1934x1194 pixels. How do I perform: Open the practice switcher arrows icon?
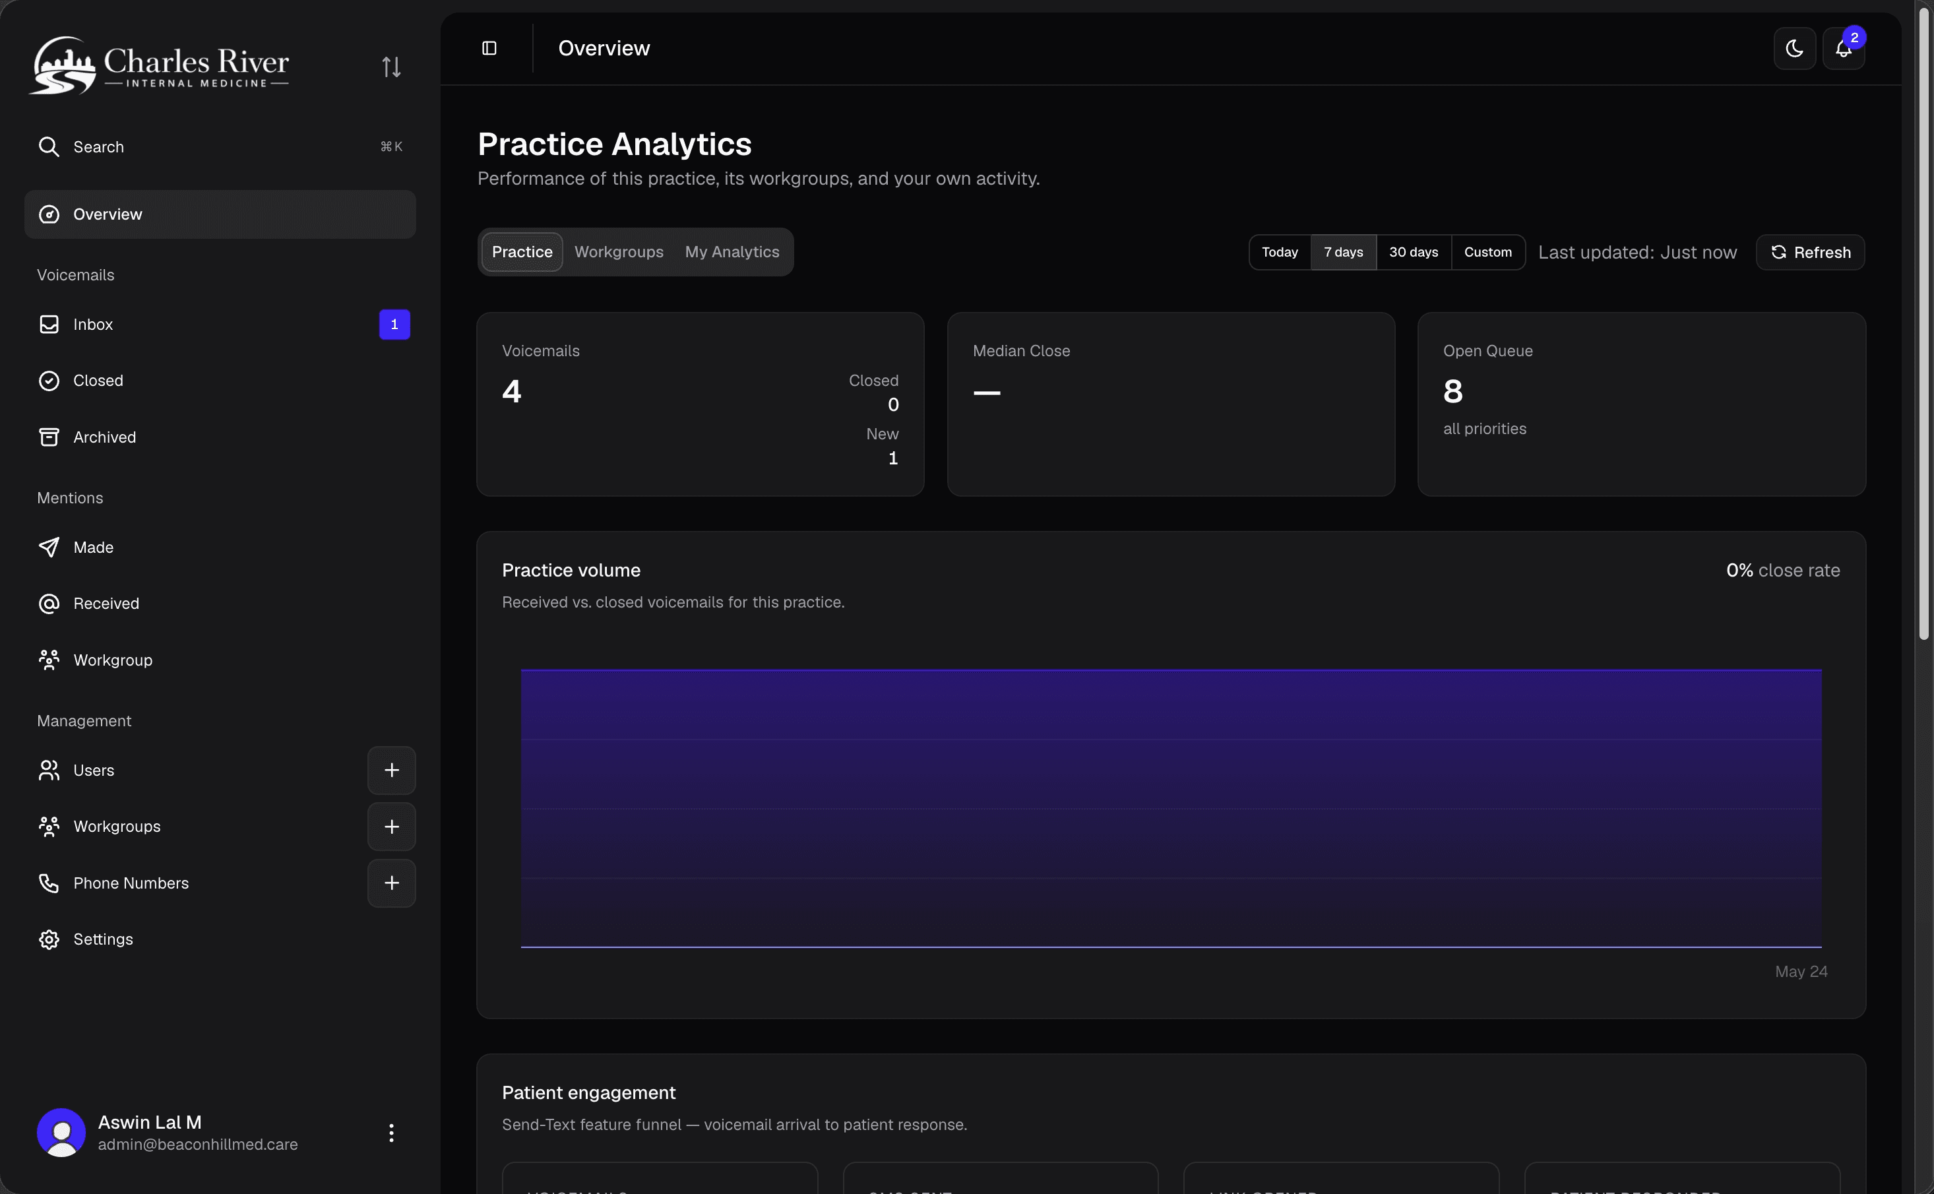pos(392,67)
